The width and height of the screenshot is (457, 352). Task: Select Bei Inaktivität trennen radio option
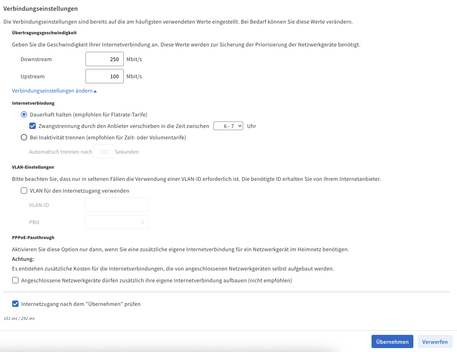[x=24, y=138]
